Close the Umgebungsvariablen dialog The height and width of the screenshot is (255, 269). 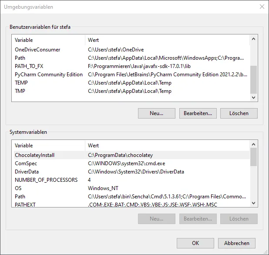coord(262,7)
